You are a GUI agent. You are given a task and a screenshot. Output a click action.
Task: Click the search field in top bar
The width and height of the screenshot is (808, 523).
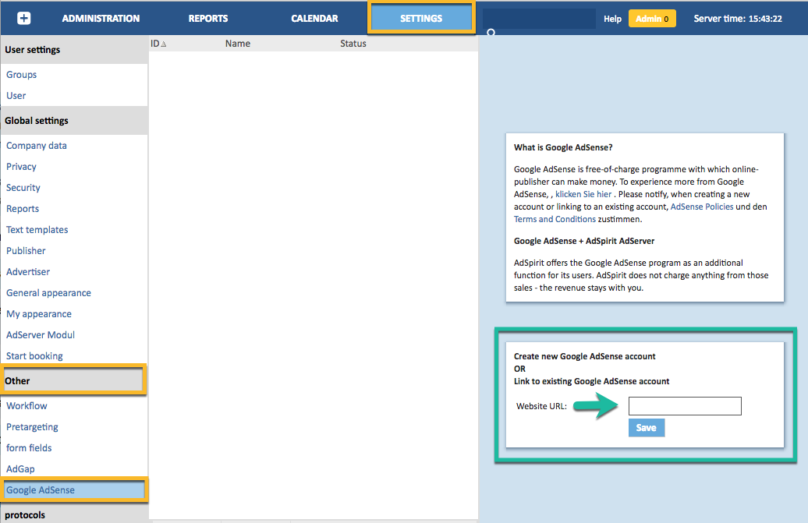click(539, 19)
